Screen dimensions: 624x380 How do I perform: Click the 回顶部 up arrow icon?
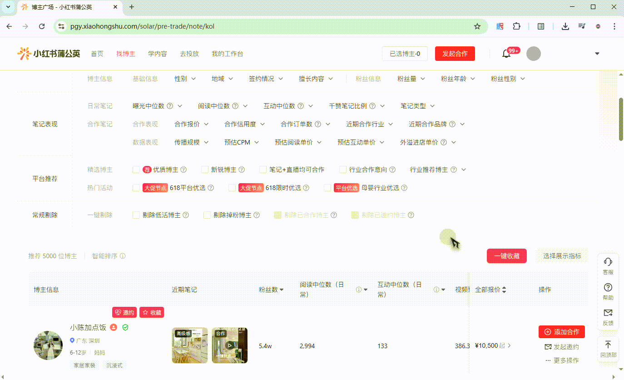608,345
